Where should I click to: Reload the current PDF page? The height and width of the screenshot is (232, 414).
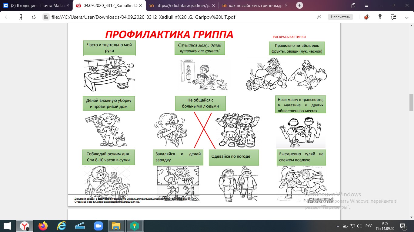[x=34, y=17]
